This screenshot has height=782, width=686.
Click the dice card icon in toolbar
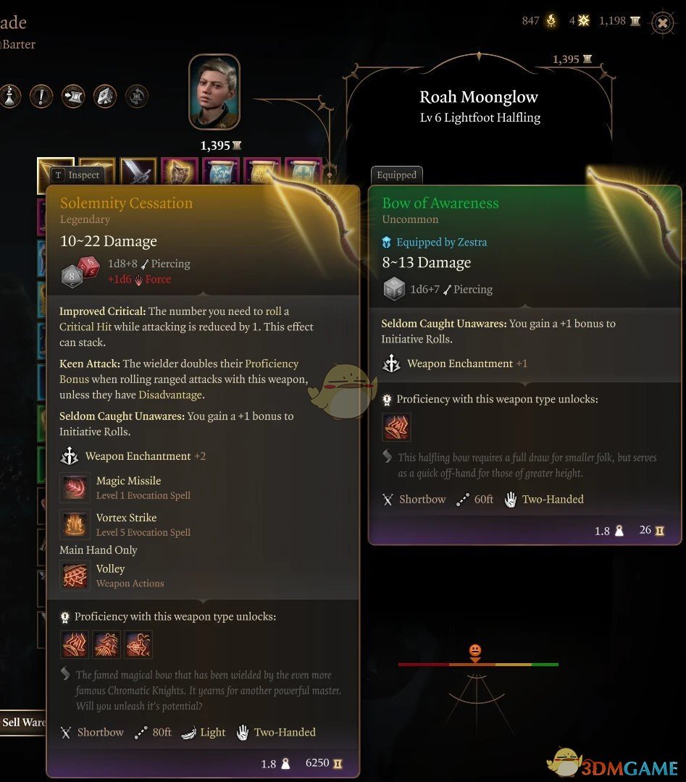[105, 96]
